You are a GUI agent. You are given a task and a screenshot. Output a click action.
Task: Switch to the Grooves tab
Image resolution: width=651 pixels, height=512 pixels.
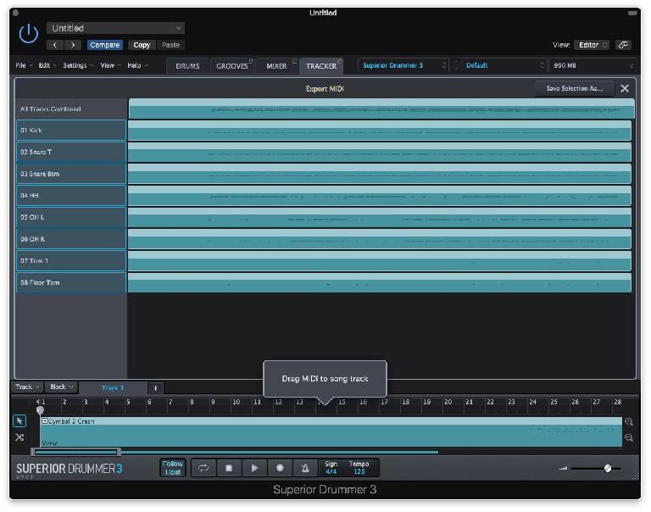point(232,66)
